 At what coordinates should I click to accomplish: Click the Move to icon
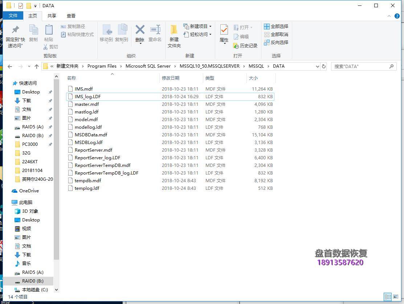[x=106, y=30]
